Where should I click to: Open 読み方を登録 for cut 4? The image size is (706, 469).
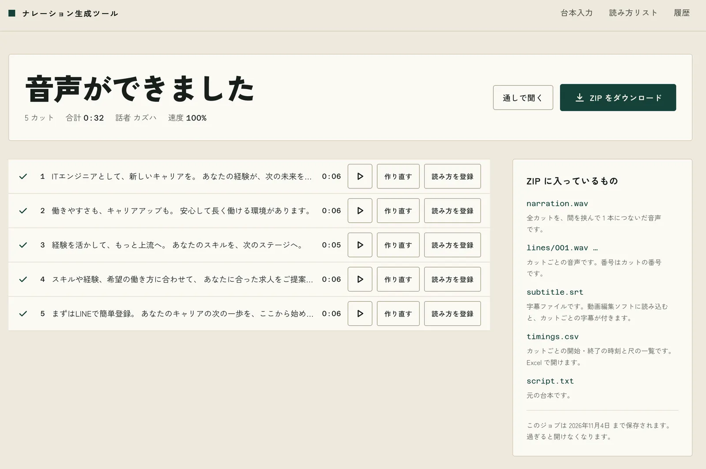(x=452, y=279)
